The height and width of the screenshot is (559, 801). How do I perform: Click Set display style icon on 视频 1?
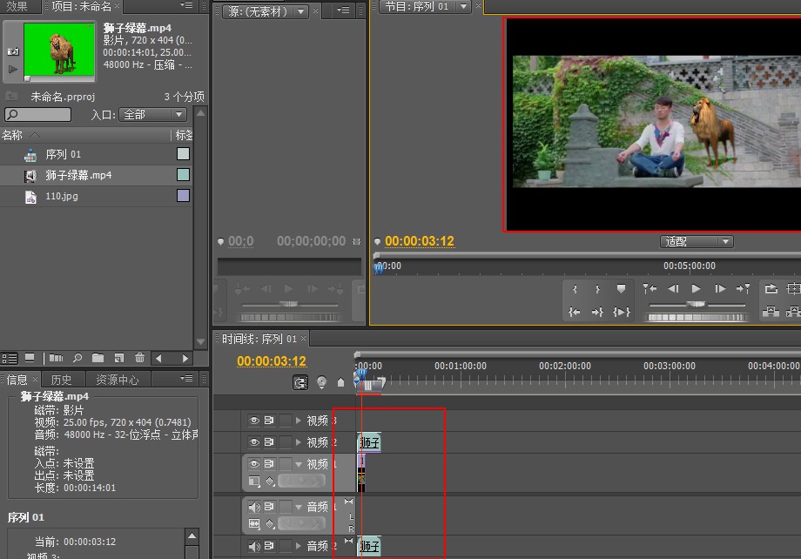pyautogui.click(x=254, y=481)
